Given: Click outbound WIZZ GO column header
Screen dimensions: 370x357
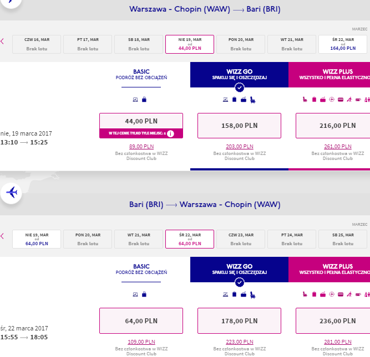Looking at the screenshot, I should (x=239, y=75).
